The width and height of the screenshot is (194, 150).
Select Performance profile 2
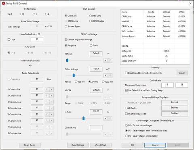pos(22,14)
